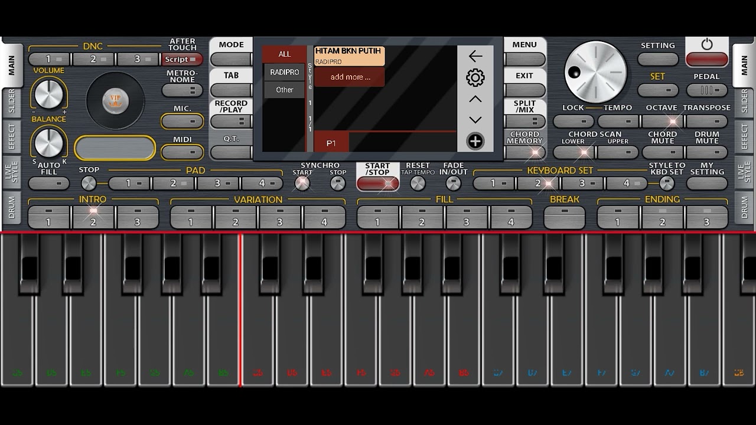Toggle DNC button 1

50,59
